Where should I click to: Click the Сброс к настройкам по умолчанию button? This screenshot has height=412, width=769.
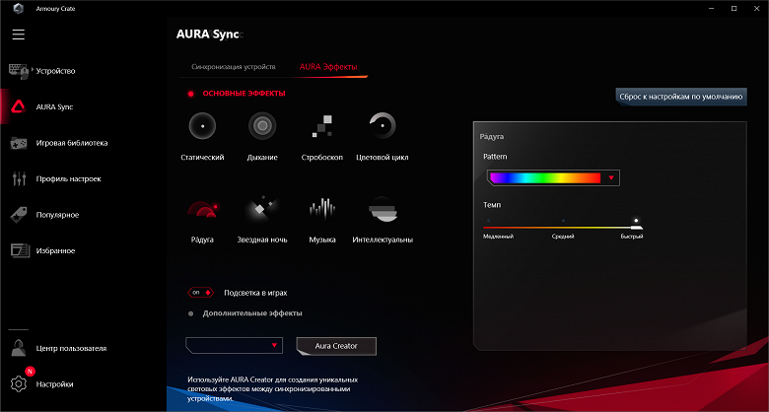[x=681, y=97]
